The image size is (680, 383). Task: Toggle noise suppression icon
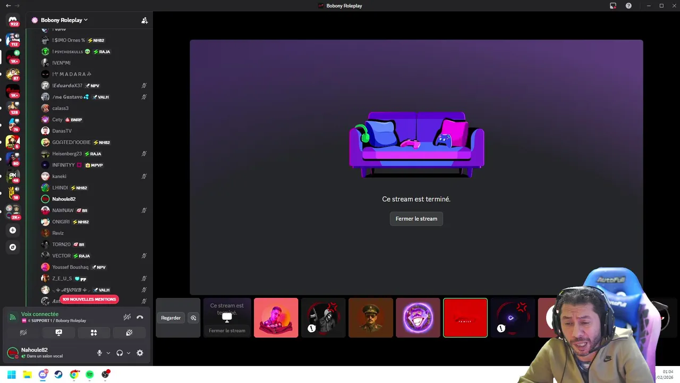[x=127, y=317]
